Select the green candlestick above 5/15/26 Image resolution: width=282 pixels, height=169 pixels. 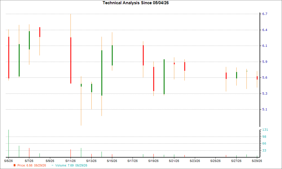(x=112, y=55)
